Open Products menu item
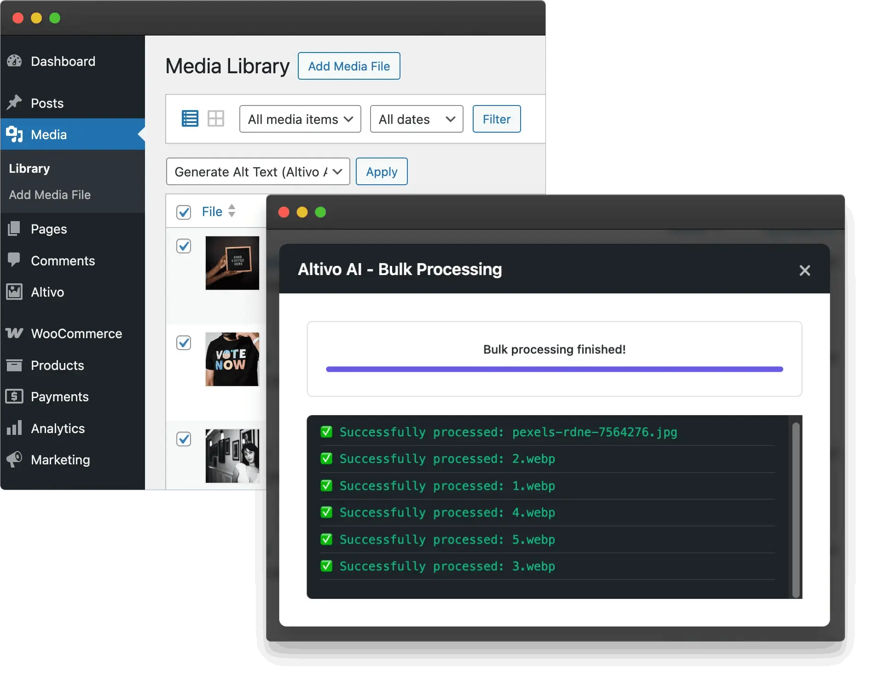Screen dimensions: 881x691 73,365
